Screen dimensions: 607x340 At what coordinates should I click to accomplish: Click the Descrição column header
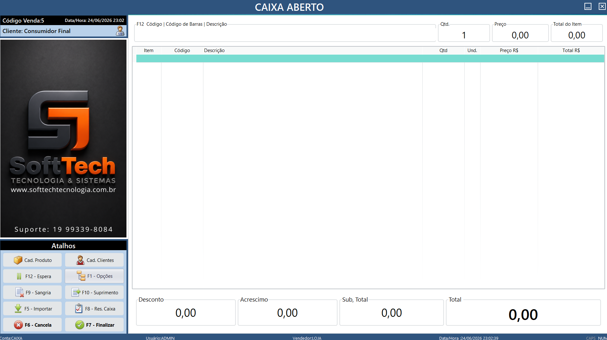click(214, 50)
